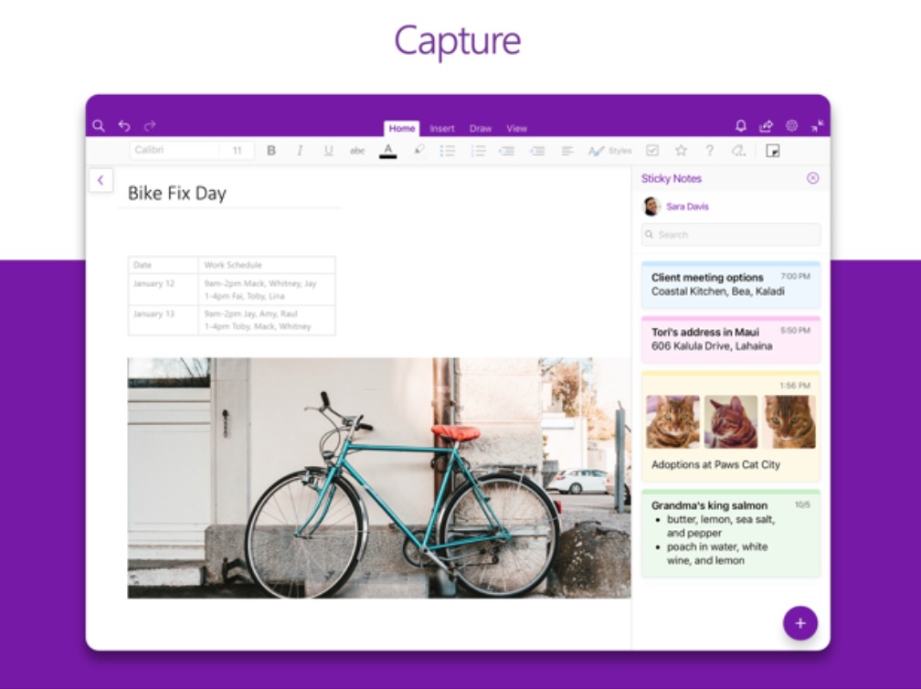Viewport: 921px width, 689px height.
Task: Go back with the chevron button
Action: point(101,180)
